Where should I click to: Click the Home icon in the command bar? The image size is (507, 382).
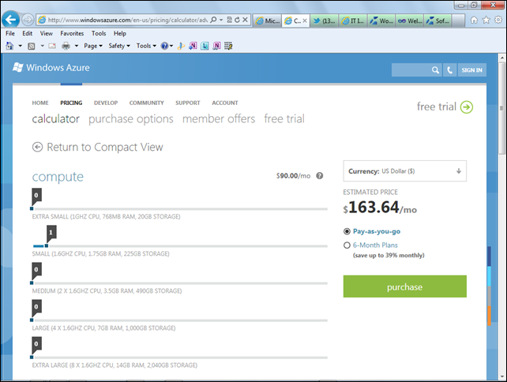click(x=9, y=46)
